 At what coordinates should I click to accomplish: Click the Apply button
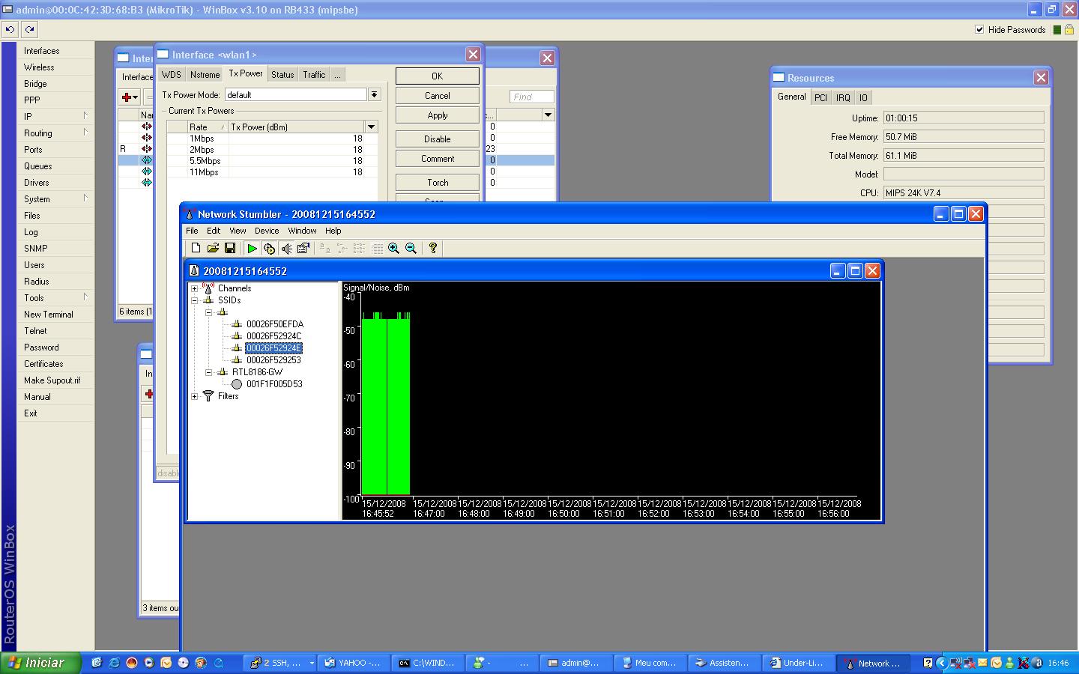click(x=437, y=115)
